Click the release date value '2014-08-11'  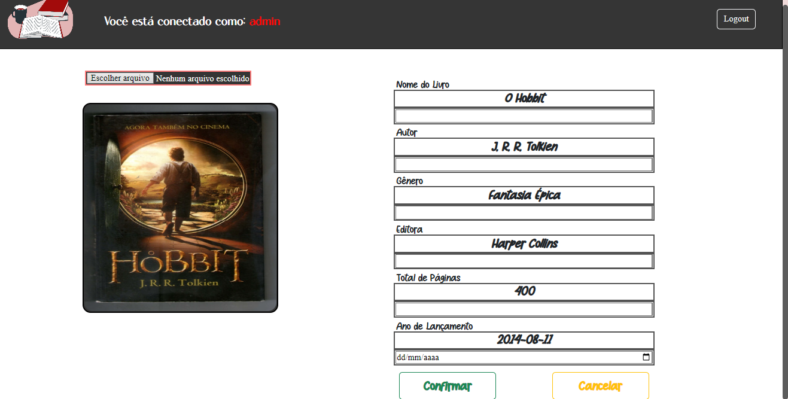[525, 340]
